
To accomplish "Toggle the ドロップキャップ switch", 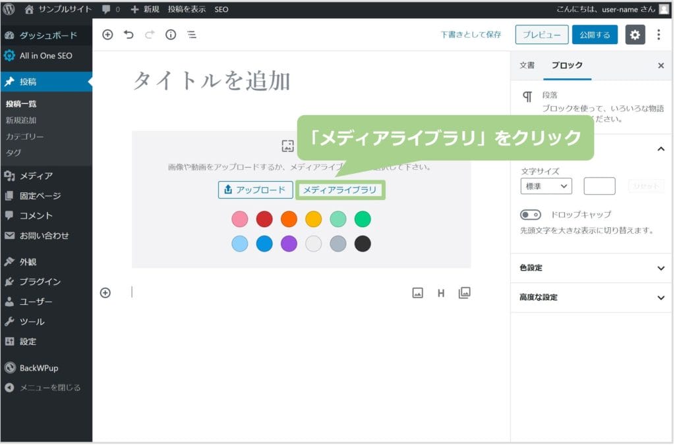I will coord(531,215).
